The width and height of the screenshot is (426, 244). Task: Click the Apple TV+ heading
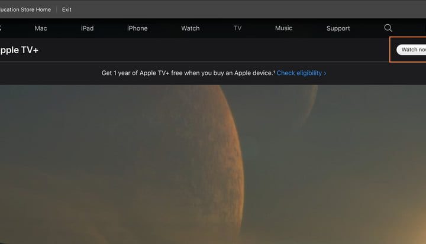pyautogui.click(x=19, y=50)
